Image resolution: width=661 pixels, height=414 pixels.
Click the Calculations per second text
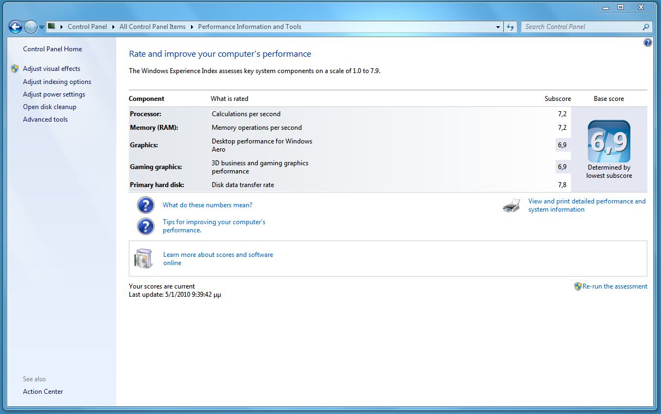coord(246,114)
